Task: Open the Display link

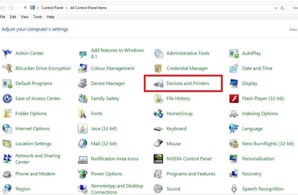Action: pyautogui.click(x=250, y=84)
